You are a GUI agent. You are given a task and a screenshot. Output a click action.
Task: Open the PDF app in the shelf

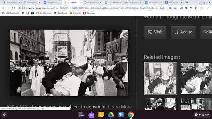81,115
